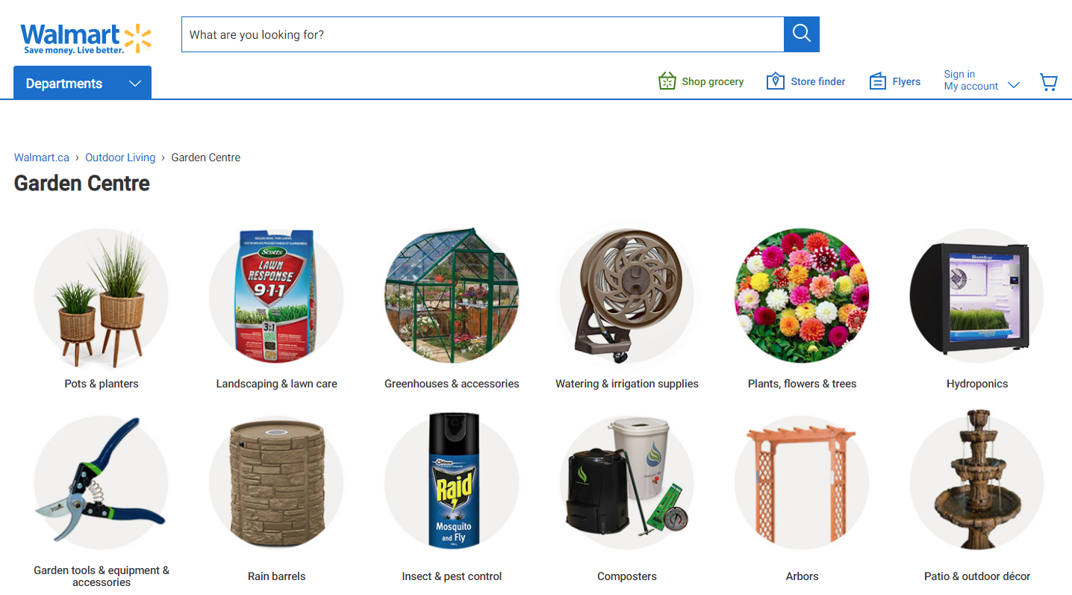The width and height of the screenshot is (1072, 595).
Task: Go to Outdoor Living breadcrumb
Action: (120, 158)
